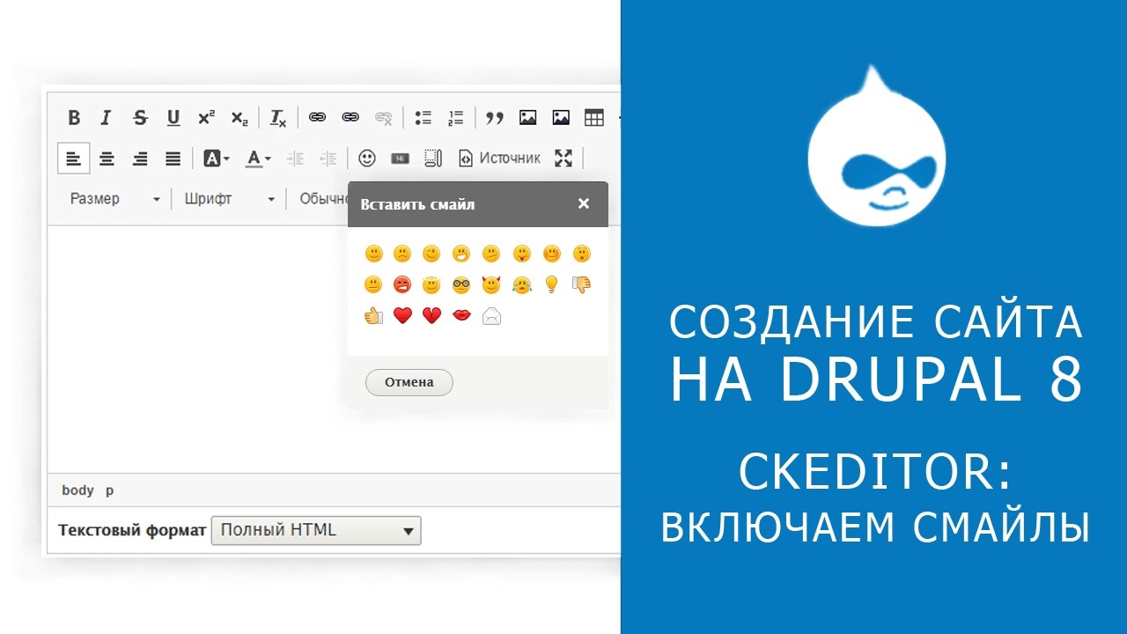Screen dimensions: 1127x634
Task: Toggle Bold formatting in the editor toolbar
Action: pos(74,118)
